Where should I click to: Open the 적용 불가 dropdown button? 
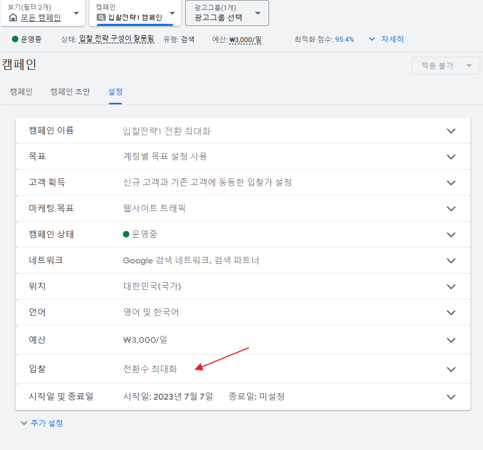point(446,65)
